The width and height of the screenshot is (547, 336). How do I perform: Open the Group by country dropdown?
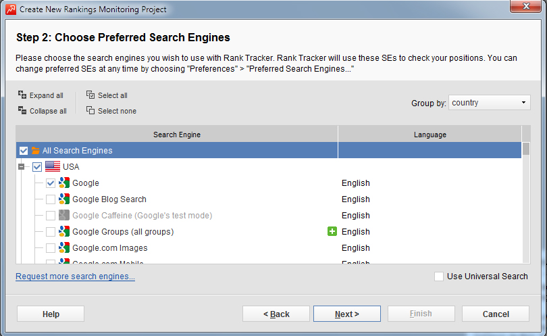coord(490,103)
